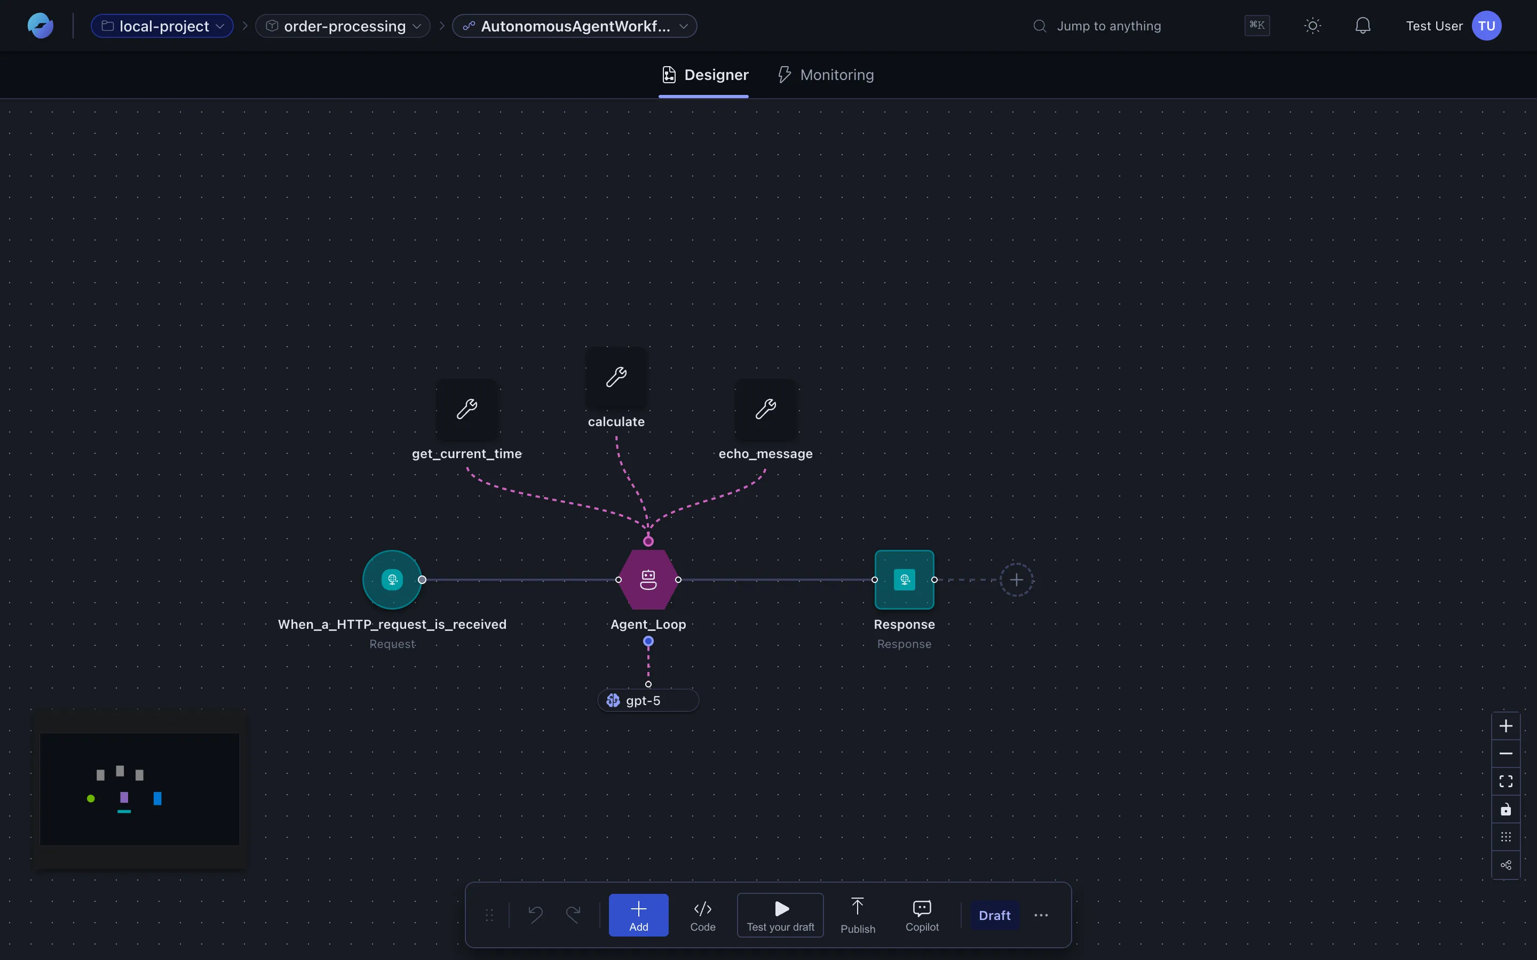Click the pink tools connector on Agent_Loop
This screenshot has width=1537, height=960.
(648, 541)
